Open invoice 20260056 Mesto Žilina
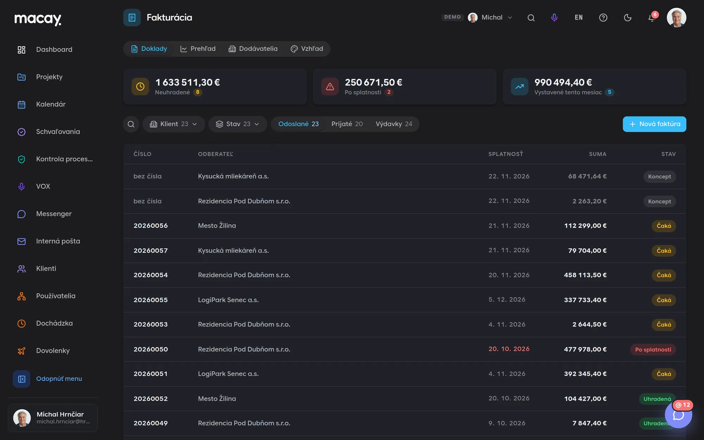This screenshot has height=440, width=704. click(405, 226)
